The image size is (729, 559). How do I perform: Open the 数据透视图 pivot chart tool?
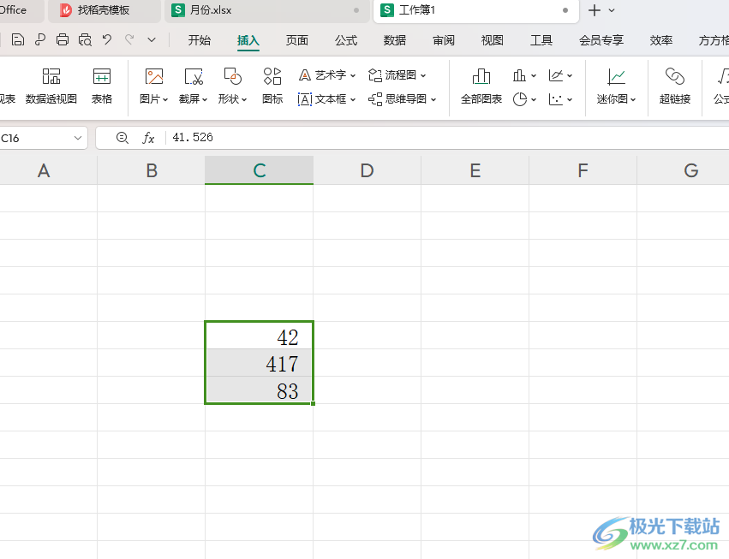tap(51, 86)
